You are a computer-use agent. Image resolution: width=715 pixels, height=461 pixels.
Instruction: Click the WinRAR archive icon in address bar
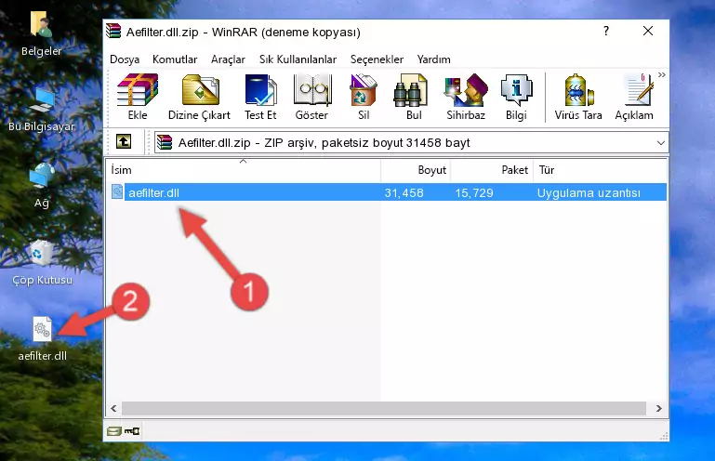tap(165, 143)
